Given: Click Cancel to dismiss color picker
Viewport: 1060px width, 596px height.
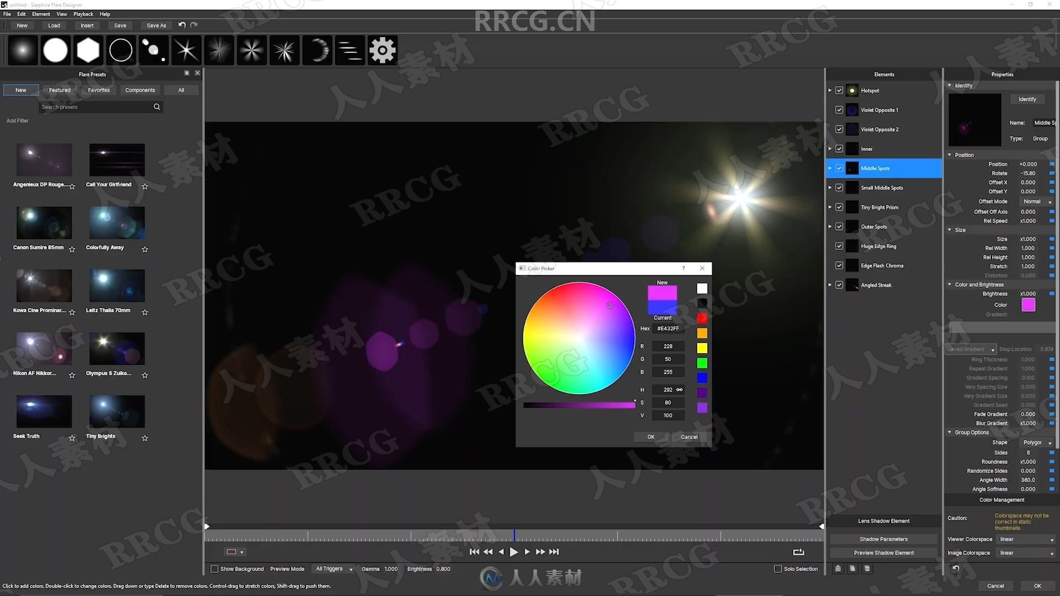Looking at the screenshot, I should [688, 436].
